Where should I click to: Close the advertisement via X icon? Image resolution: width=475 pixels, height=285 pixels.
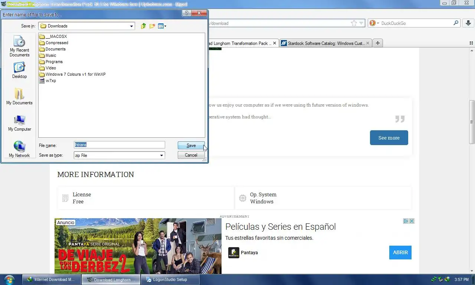point(412,221)
